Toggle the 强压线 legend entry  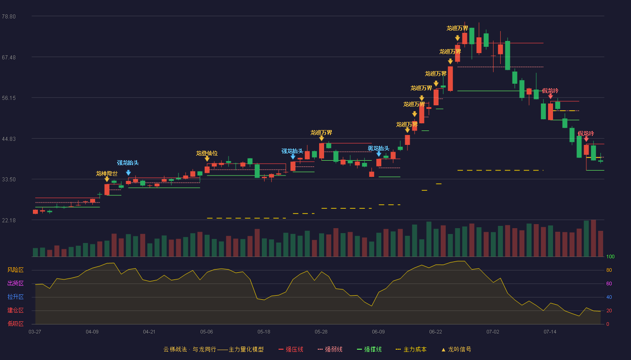pos(291,349)
